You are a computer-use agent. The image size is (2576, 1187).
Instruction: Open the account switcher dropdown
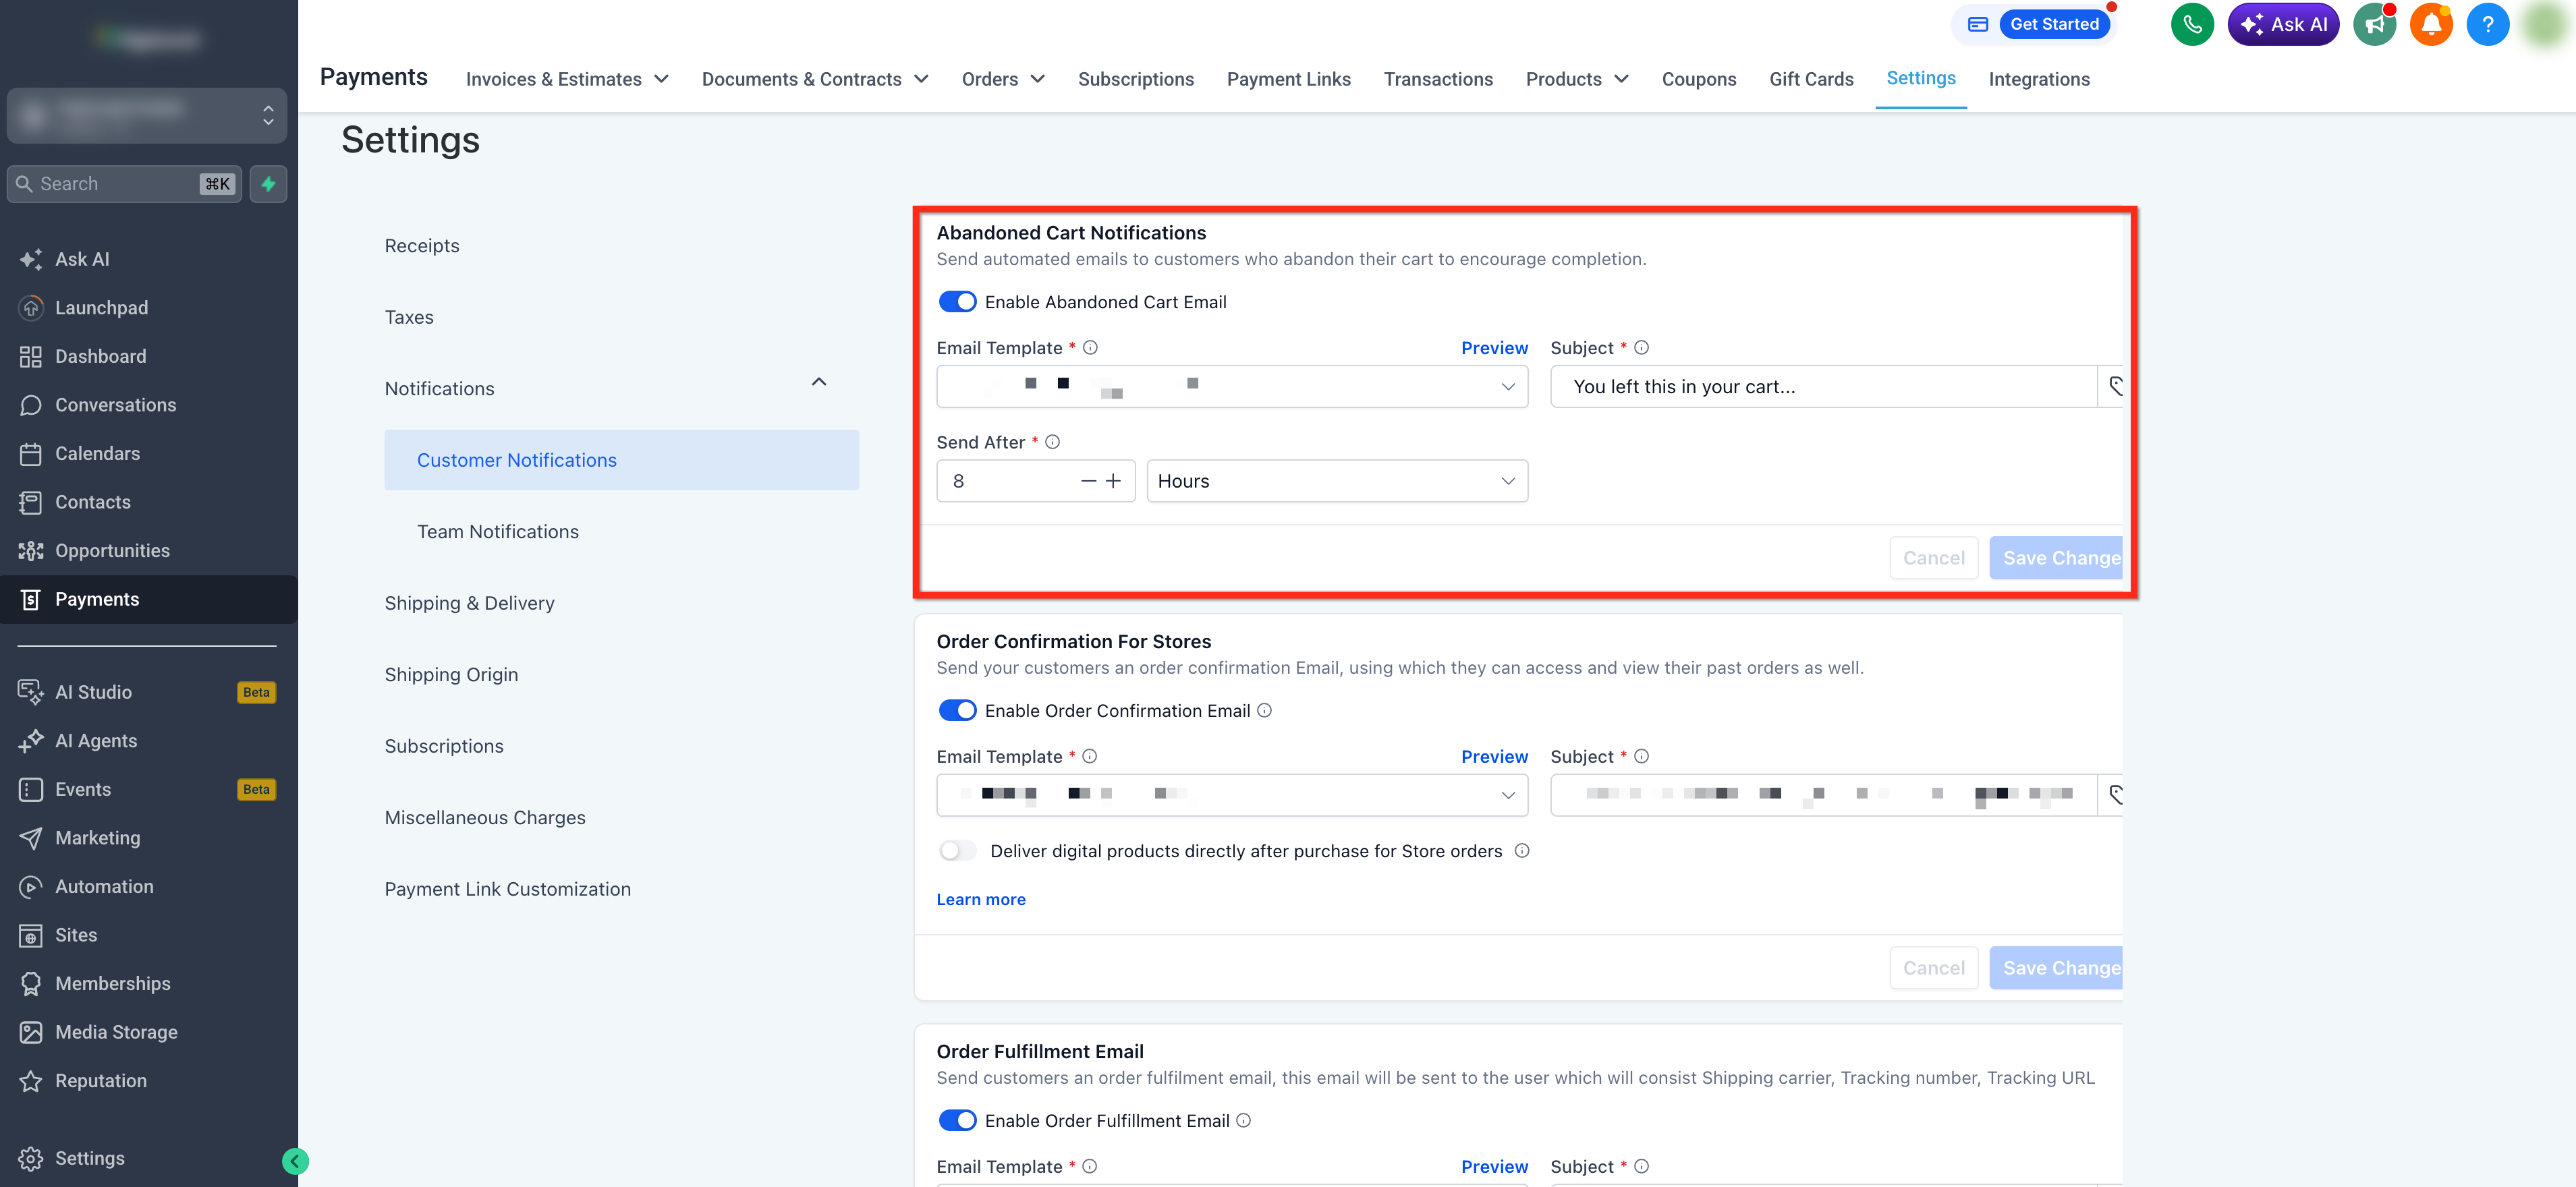[x=147, y=116]
